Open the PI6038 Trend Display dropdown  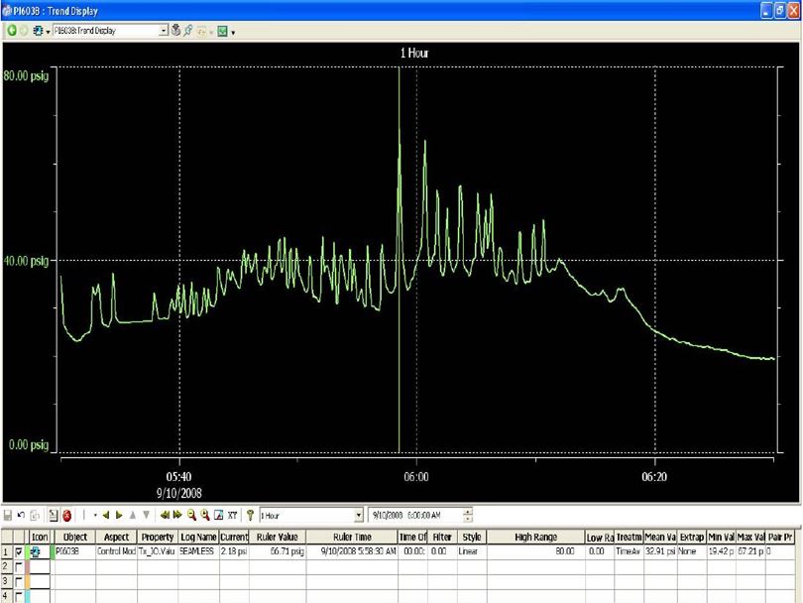coord(165,31)
